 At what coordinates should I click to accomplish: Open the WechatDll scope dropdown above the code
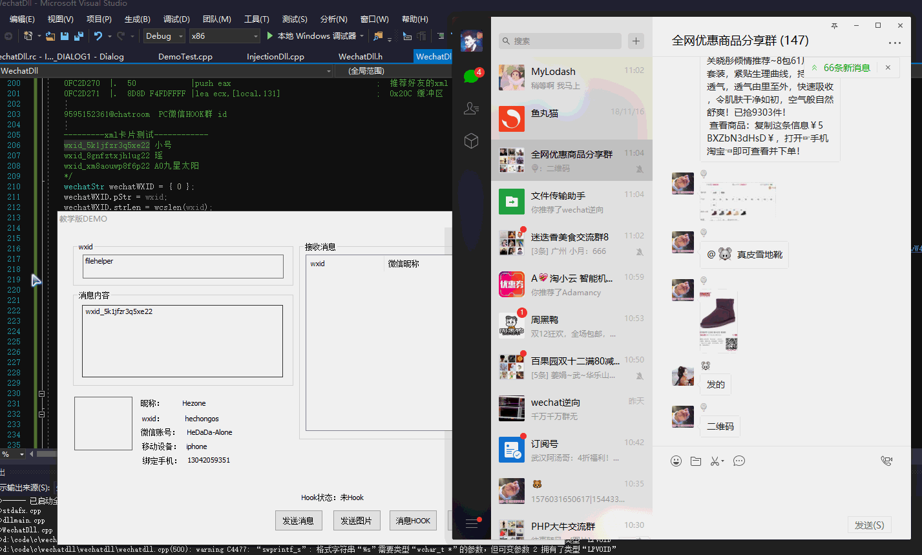pyautogui.click(x=166, y=70)
